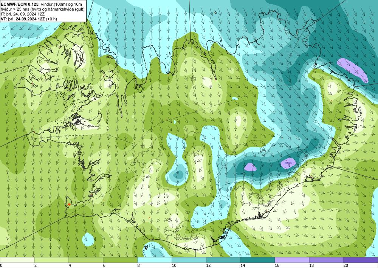Click the 10–12 m/s turquoise swatch
Screen dimensions: 378x268
click(x=189, y=260)
